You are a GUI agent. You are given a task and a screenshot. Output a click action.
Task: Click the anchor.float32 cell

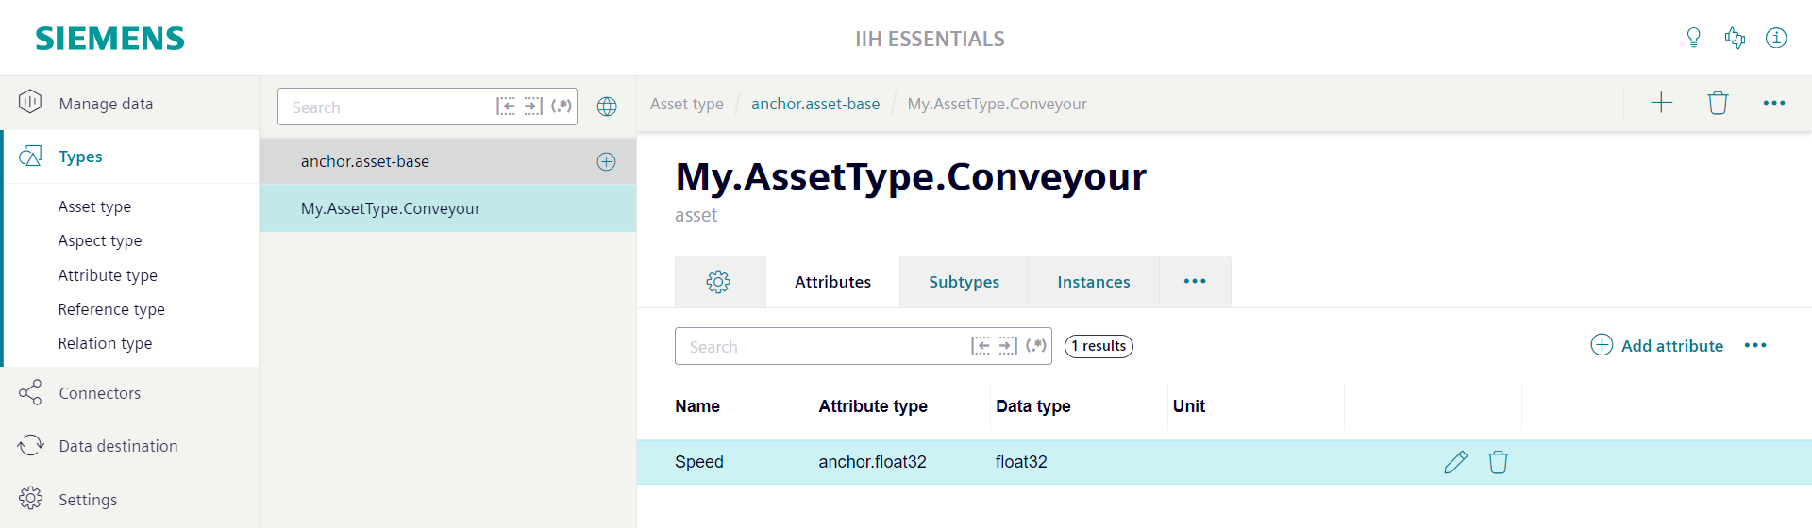click(x=872, y=462)
